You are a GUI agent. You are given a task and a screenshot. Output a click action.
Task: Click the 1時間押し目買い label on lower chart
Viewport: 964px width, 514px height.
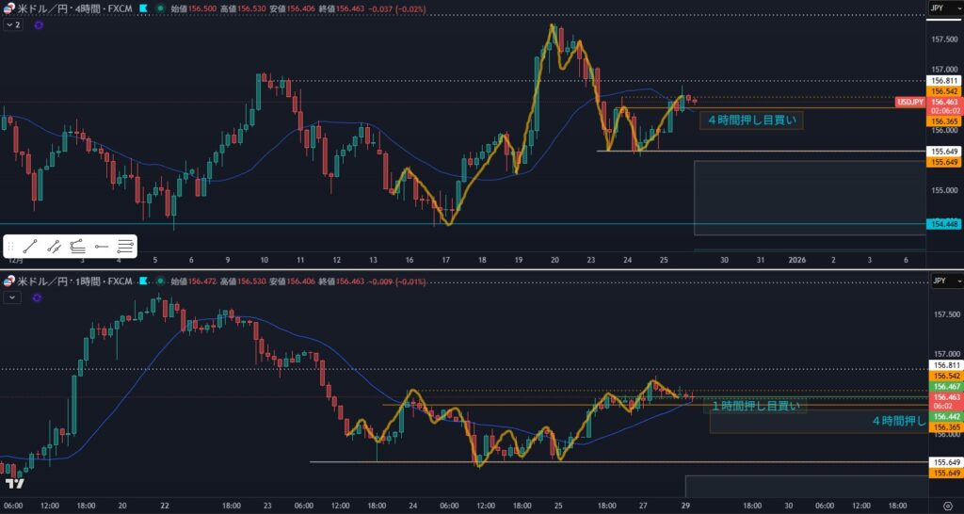tap(756, 407)
